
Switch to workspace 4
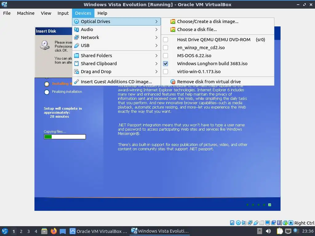(36, 231)
